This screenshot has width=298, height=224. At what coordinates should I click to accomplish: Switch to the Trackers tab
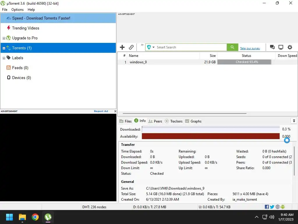(173, 121)
